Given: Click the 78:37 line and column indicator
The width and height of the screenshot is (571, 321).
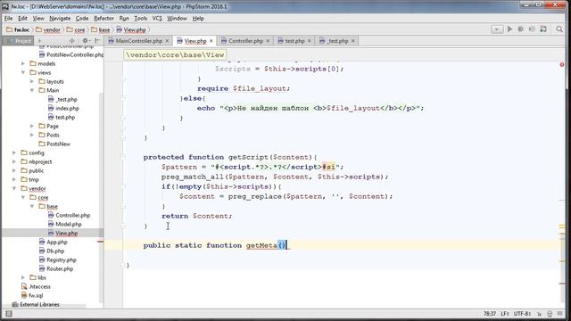Looking at the screenshot, I should click(490, 314).
